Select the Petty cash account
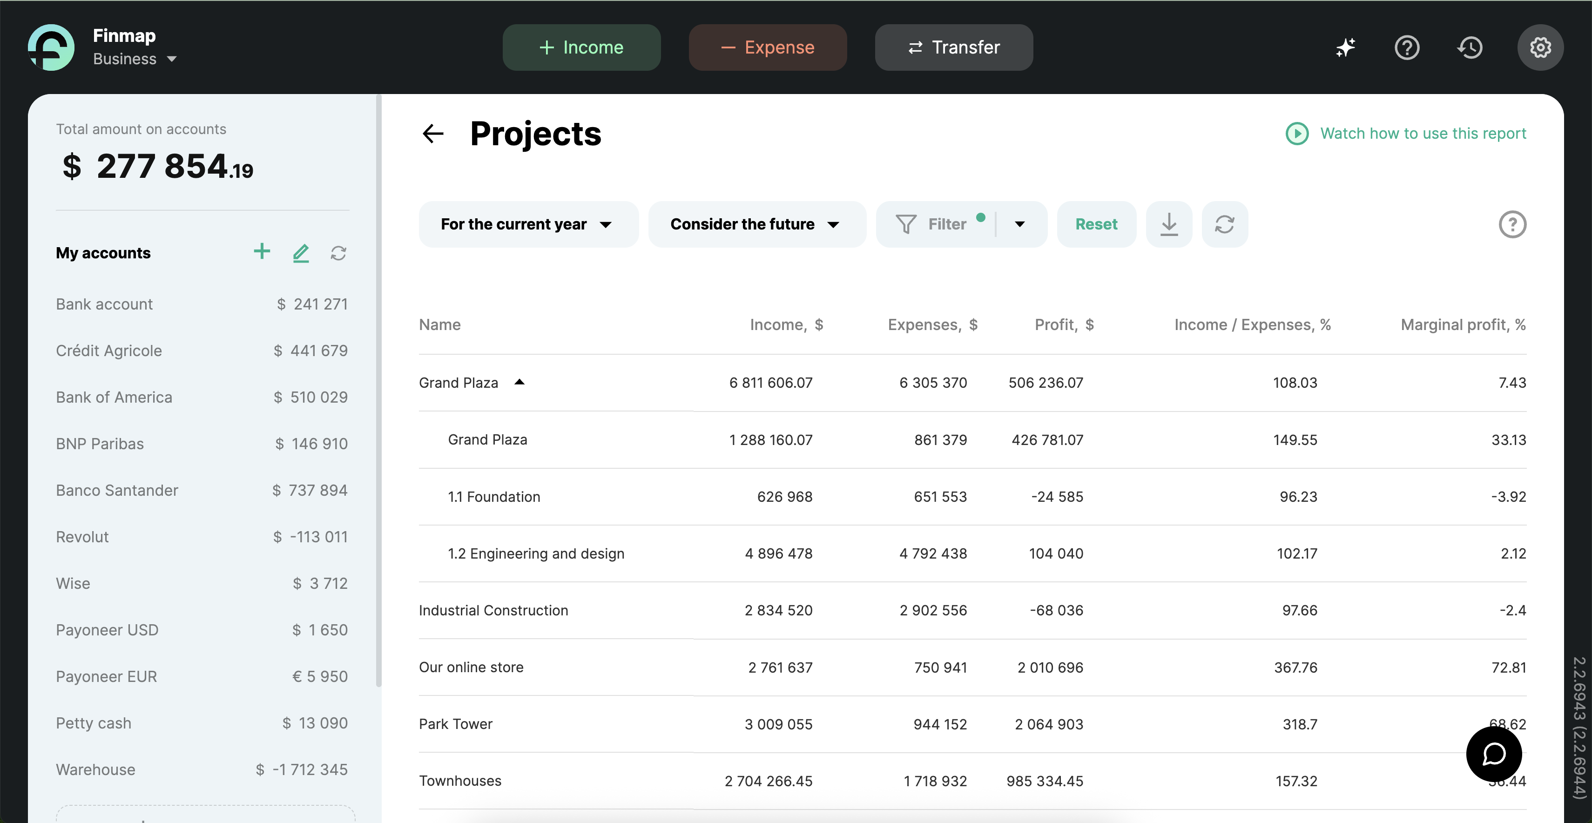Viewport: 1592px width, 823px height. pyautogui.click(x=202, y=723)
